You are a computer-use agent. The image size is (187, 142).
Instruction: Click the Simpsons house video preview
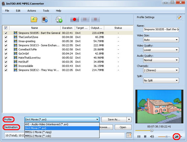pyautogui.click(x=159, y=106)
